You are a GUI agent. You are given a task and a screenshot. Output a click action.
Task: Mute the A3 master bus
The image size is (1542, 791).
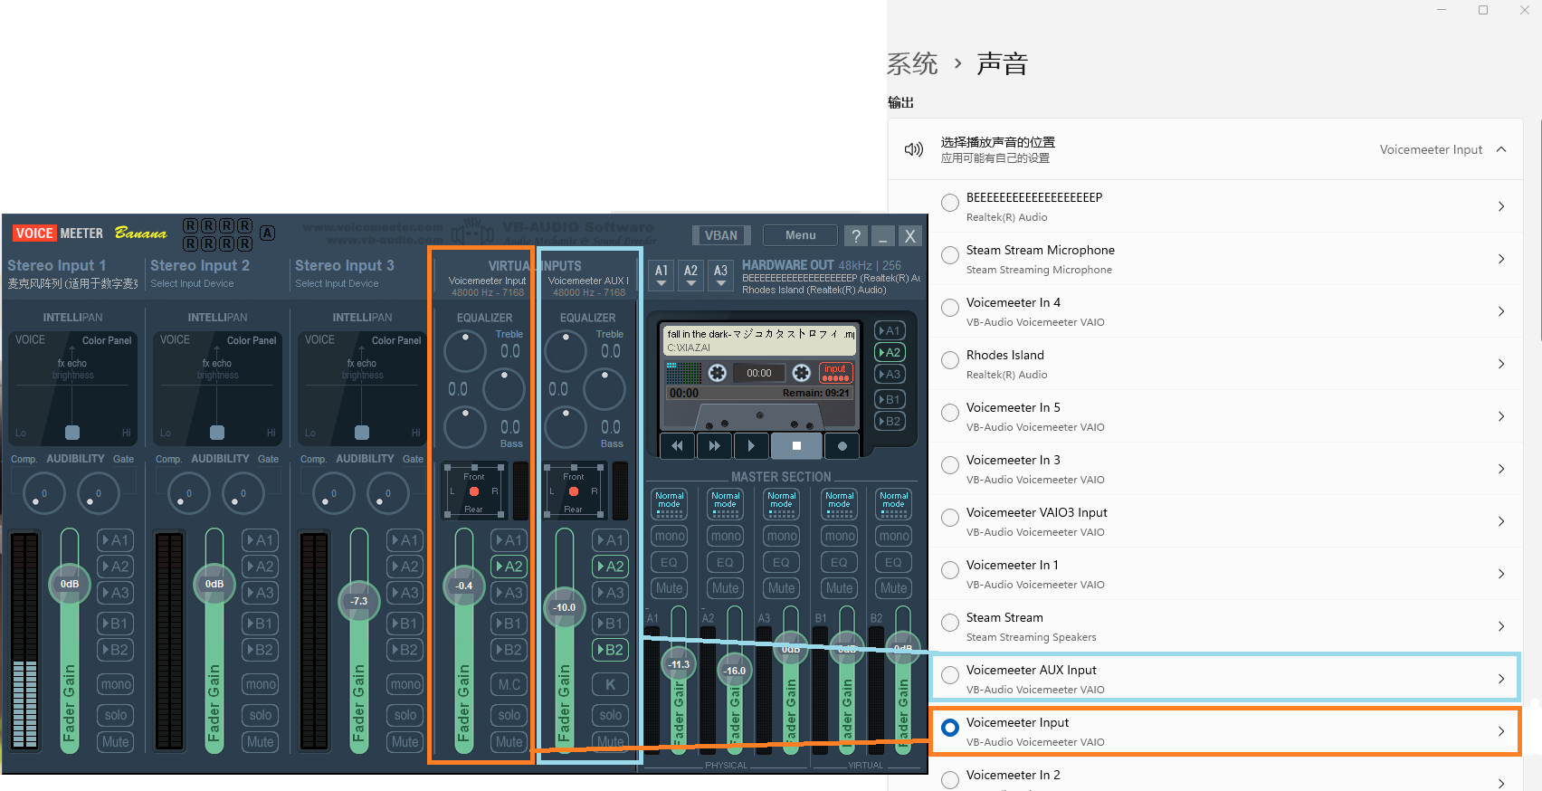click(x=782, y=588)
